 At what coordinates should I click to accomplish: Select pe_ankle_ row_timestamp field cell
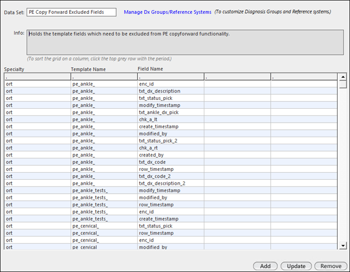(x=171, y=169)
